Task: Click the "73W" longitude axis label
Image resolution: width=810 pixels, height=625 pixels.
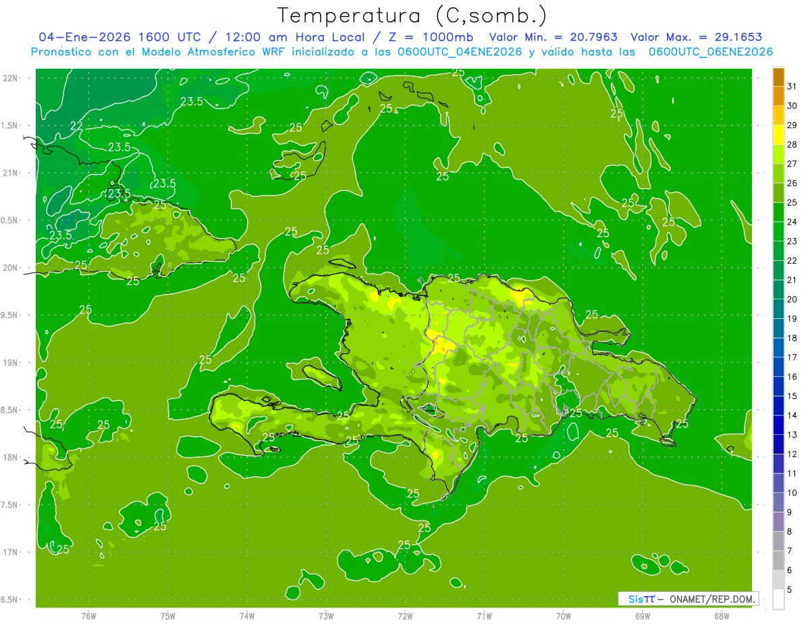Action: click(326, 616)
